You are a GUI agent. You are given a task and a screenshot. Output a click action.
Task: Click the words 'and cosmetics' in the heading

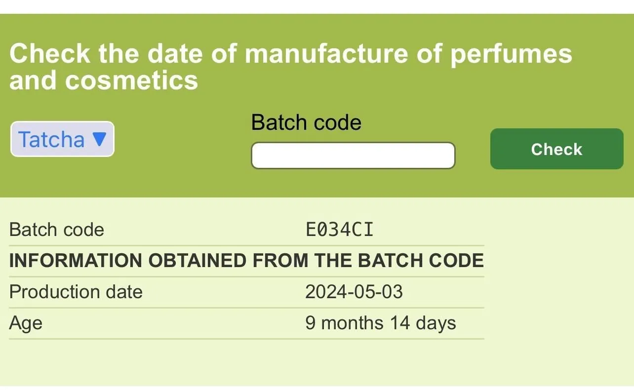click(x=104, y=79)
